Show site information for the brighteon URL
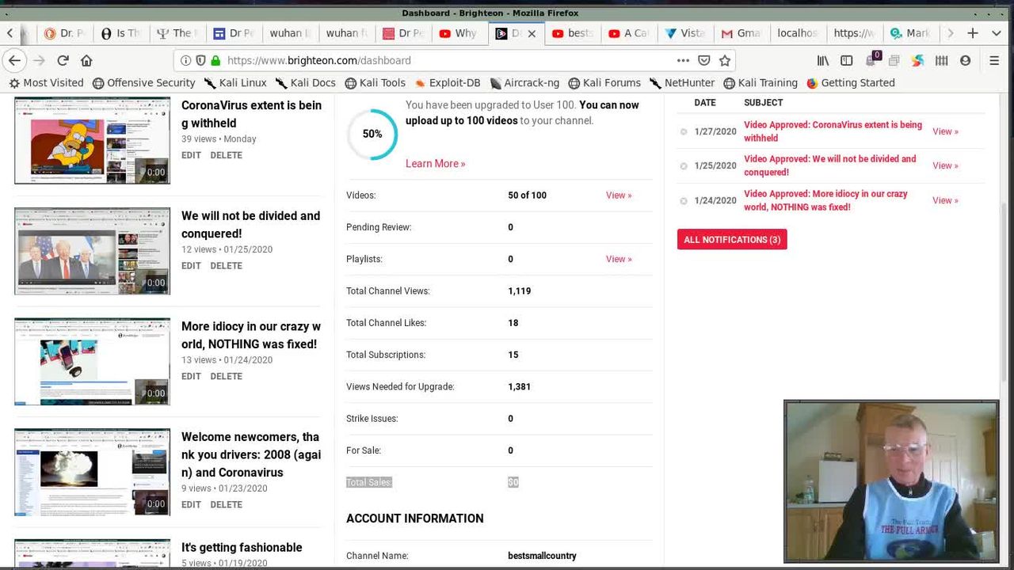This screenshot has height=570, width=1014. pyautogui.click(x=185, y=60)
